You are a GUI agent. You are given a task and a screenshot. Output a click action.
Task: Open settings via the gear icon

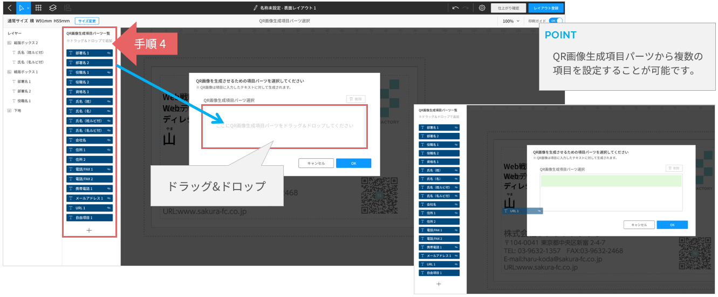pos(482,8)
